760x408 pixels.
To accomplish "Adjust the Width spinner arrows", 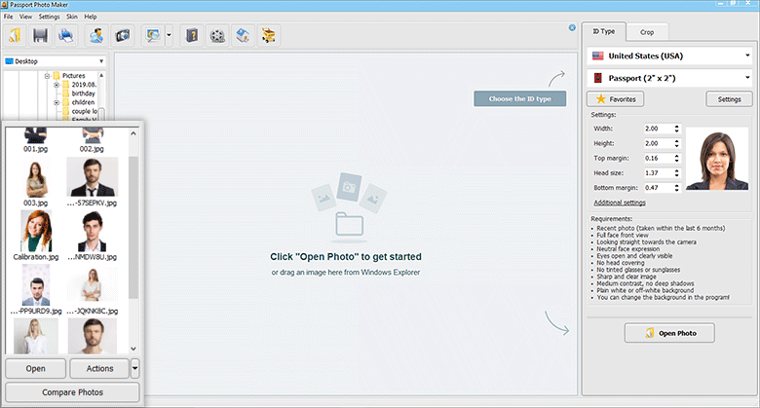I will pos(677,129).
